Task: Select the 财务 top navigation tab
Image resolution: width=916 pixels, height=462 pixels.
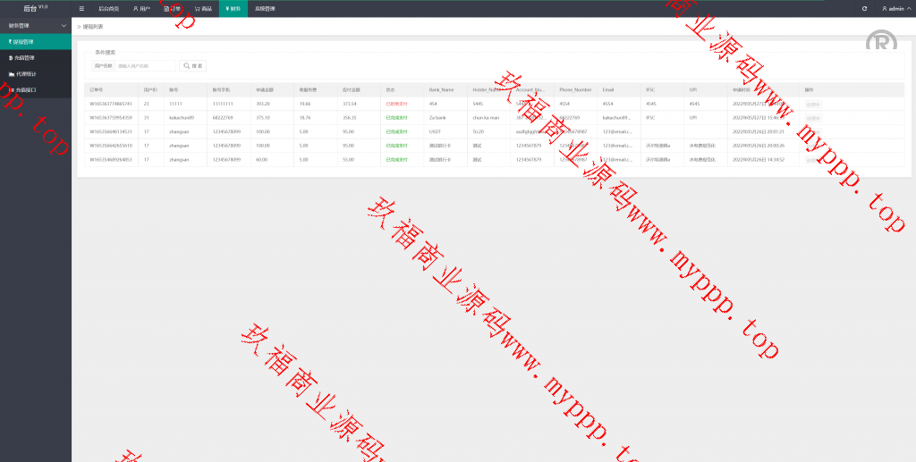Action: 233,8
